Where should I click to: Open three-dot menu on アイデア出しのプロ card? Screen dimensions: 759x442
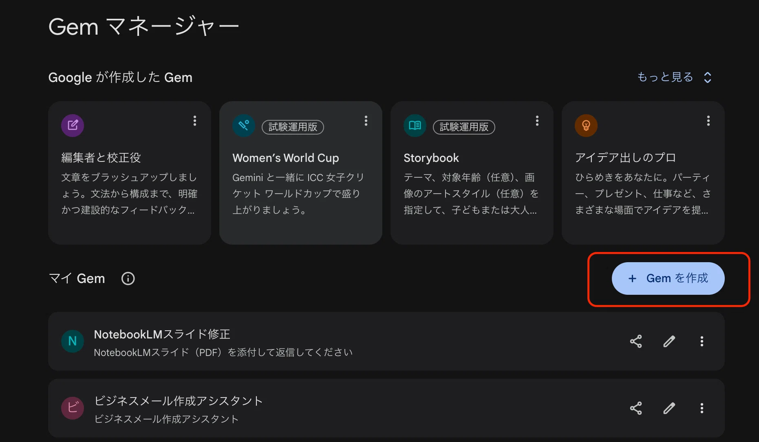pos(708,121)
